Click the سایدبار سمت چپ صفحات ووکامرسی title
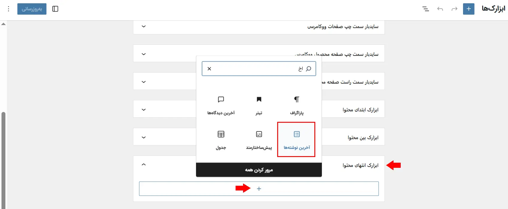The height and width of the screenshot is (209, 508). 343,27
